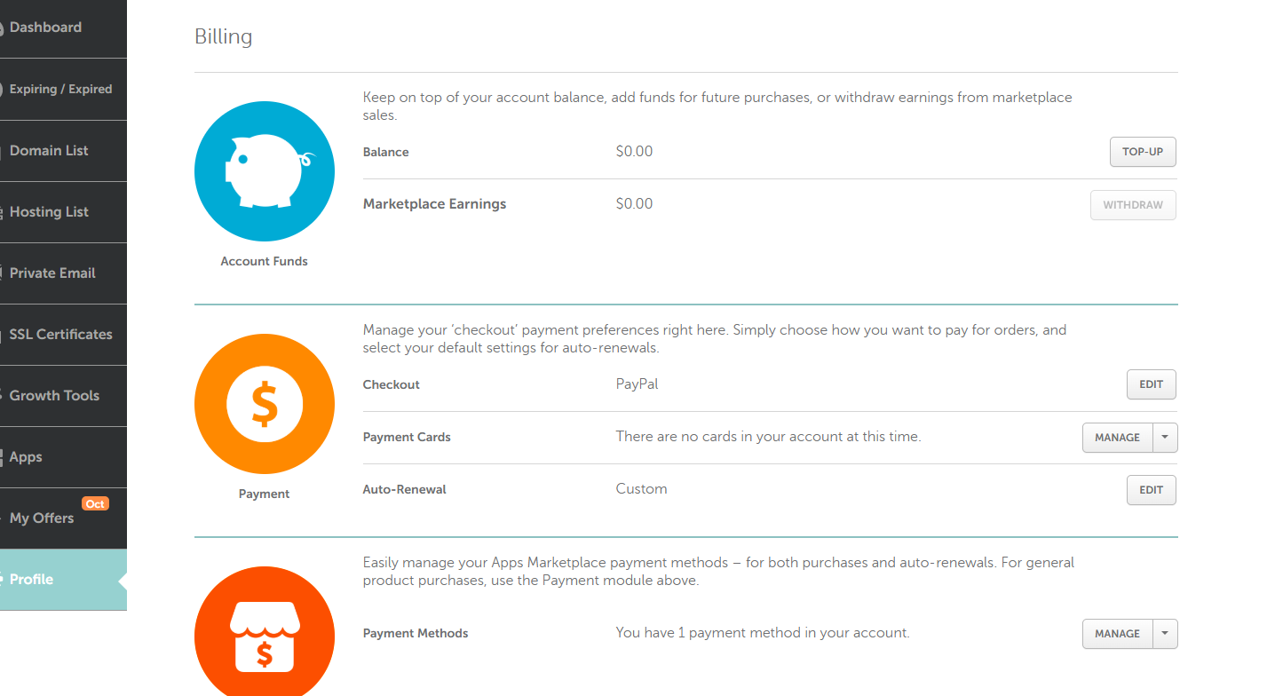Select SSL Certificates in sidebar
This screenshot has height=696, width=1267.
point(63,334)
